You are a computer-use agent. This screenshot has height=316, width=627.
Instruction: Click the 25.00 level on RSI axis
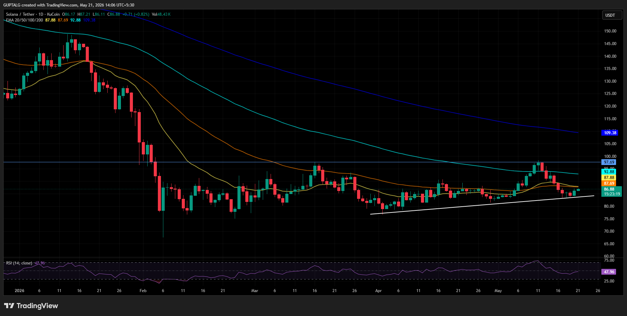609,281
